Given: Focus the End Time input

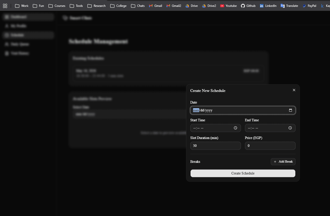Looking at the screenshot, I should coord(270,128).
